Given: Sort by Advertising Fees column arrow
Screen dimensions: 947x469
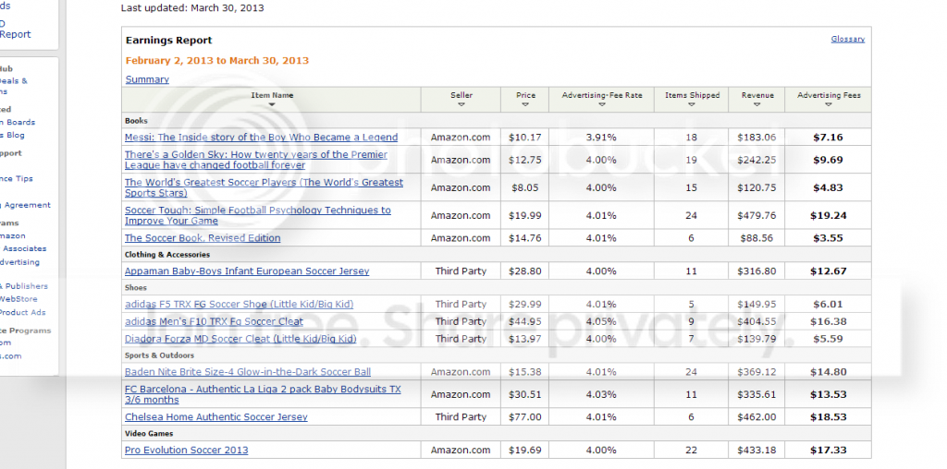Looking at the screenshot, I should coord(829,105).
